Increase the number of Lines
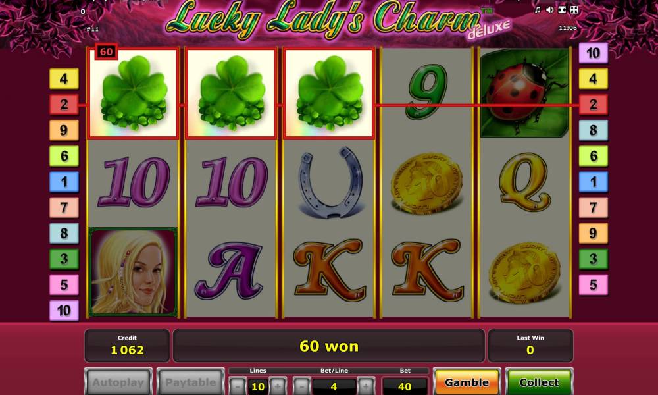Image resolution: width=658 pixels, height=395 pixels. (x=278, y=386)
